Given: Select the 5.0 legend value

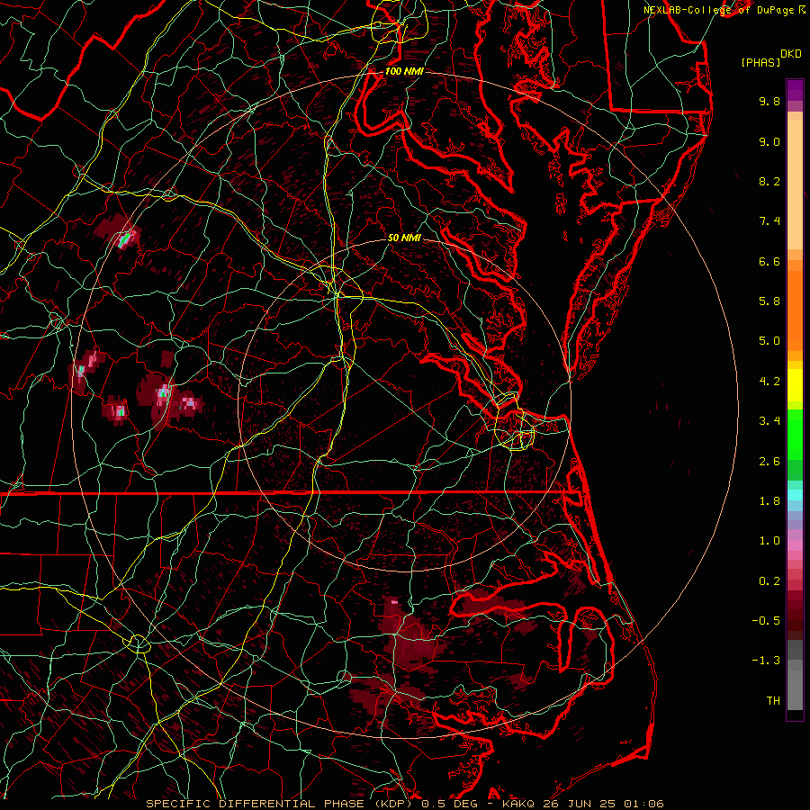Looking at the screenshot, I should [x=769, y=341].
